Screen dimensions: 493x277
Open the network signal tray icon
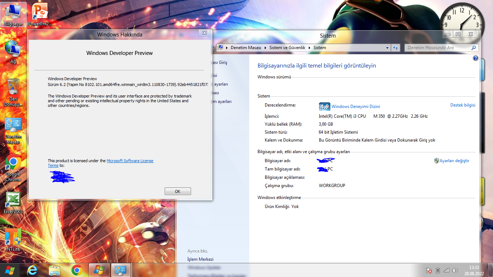coord(446,270)
